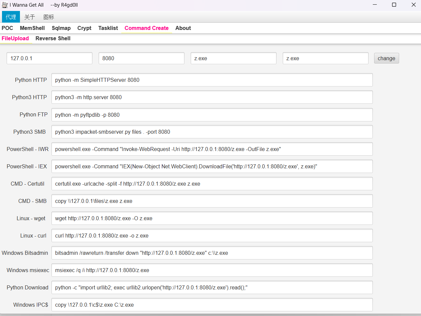Click the second z.exe filename field

pyautogui.click(x=326, y=58)
